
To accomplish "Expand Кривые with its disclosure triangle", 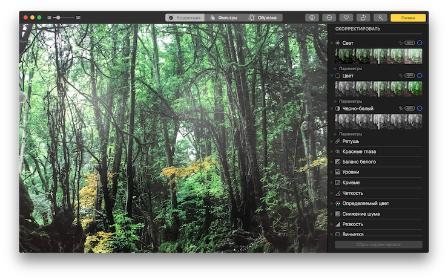I will [x=332, y=183].
